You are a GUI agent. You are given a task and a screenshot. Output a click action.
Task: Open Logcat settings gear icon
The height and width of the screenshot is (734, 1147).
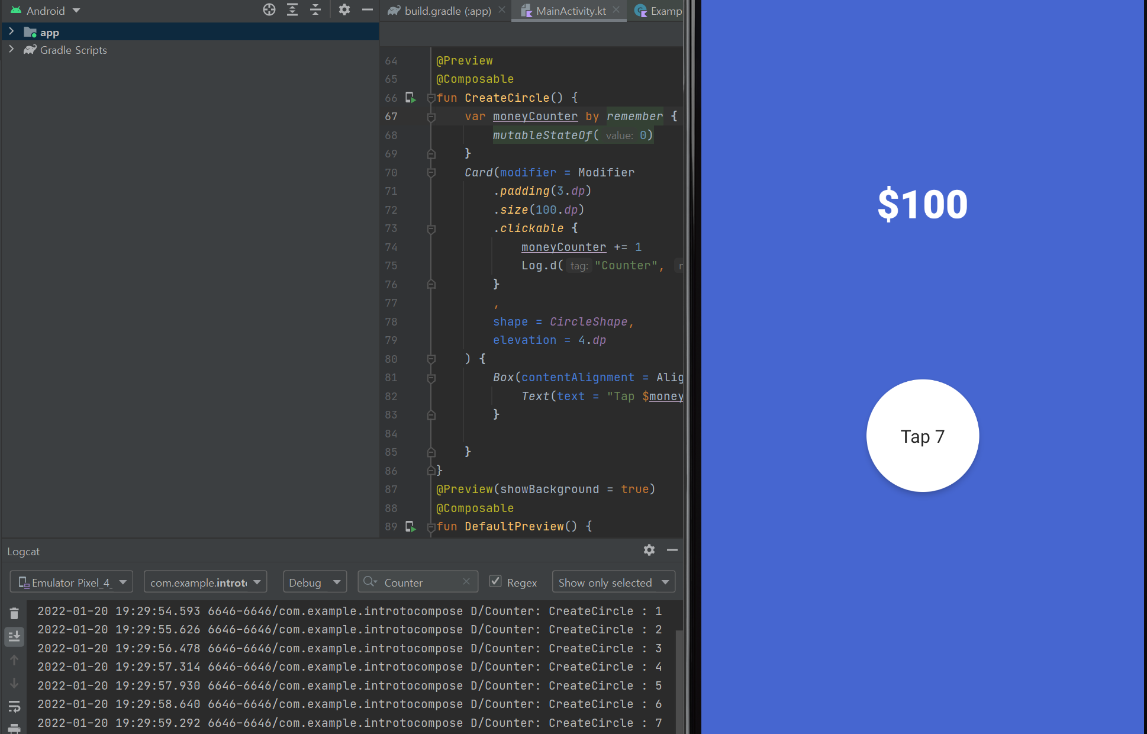(x=649, y=550)
